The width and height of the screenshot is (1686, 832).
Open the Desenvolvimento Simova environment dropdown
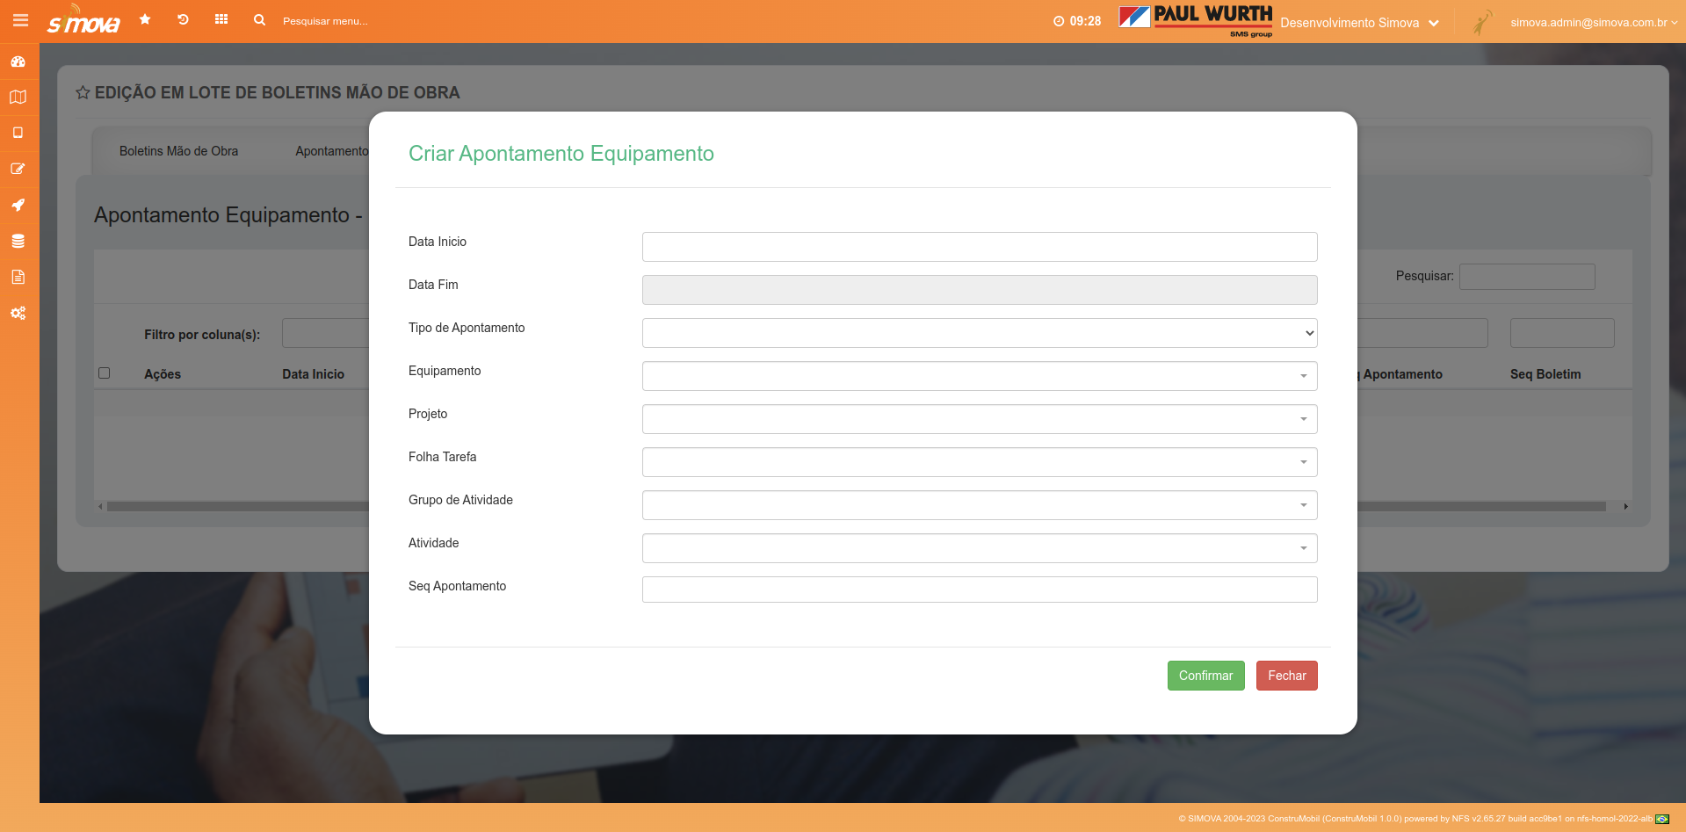click(1358, 23)
